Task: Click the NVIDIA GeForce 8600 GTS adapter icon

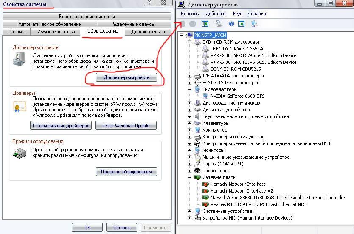Action: click(x=205, y=96)
